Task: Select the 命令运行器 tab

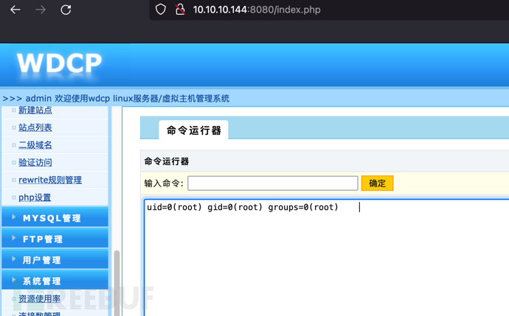Action: (193, 130)
